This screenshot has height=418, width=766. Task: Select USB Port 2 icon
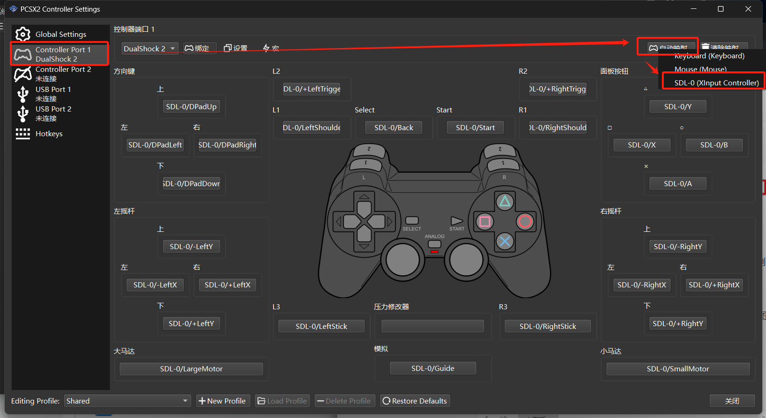(23, 113)
